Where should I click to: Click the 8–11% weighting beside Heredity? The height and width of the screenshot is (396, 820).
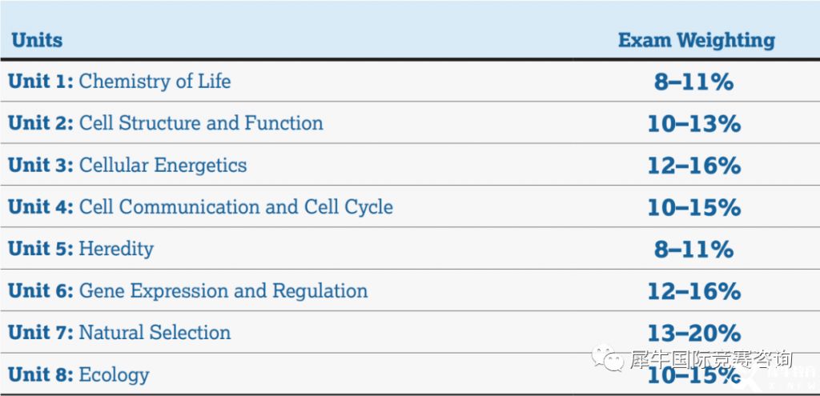694,249
